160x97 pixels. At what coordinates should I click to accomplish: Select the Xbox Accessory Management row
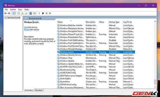[x=96, y=87]
